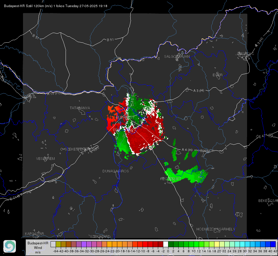The height and width of the screenshot is (256, 278).
Task: Click the BÉKÉSCSABA city label
Action: [268, 201]
